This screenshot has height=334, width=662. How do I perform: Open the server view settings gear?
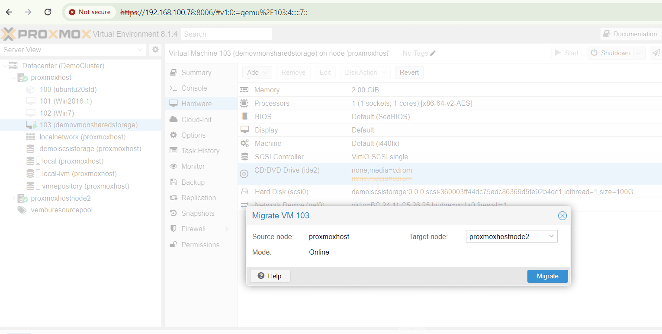coord(155,50)
